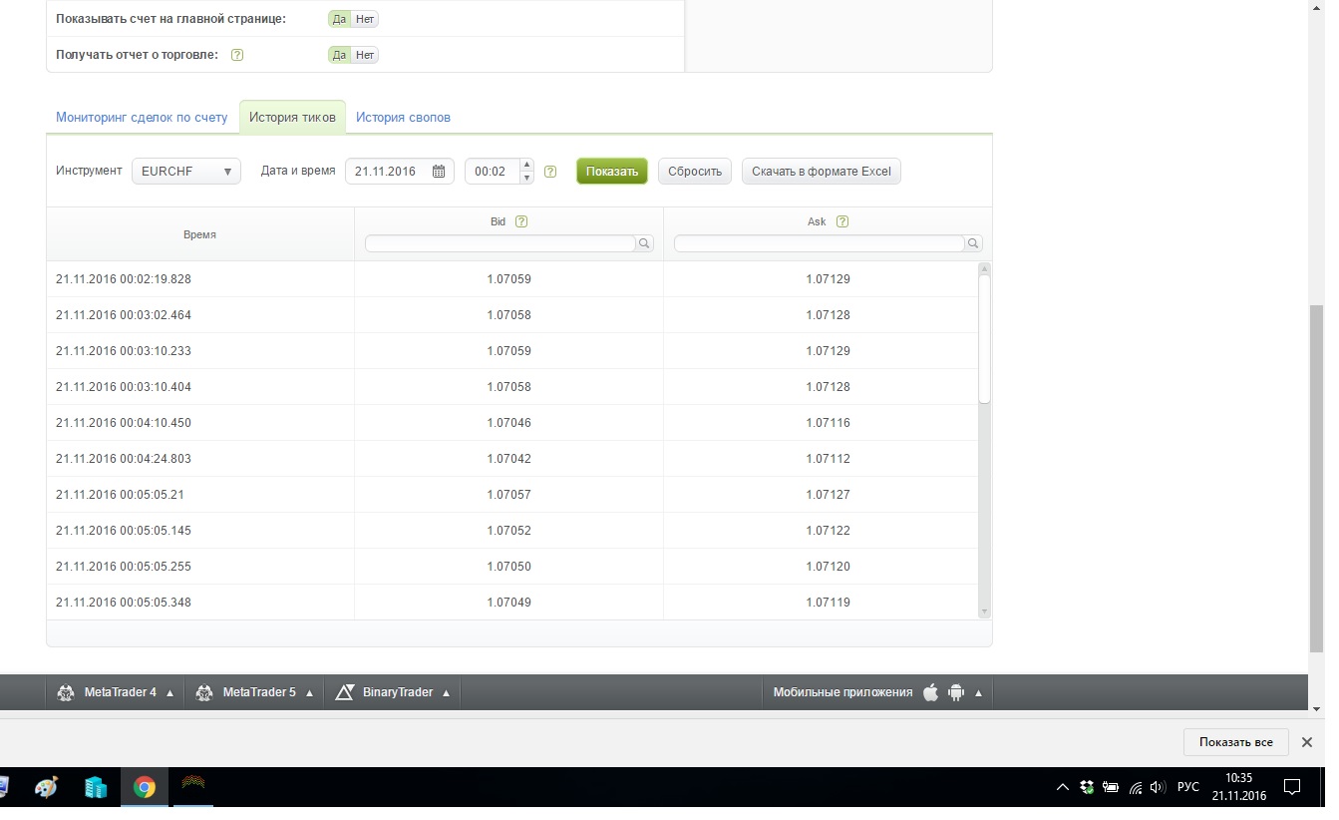Open the EURCHF instrument dropdown

(186, 172)
